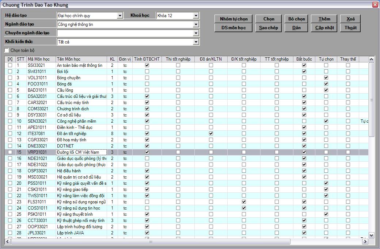The width and height of the screenshot is (380, 249).
Task: Click the Thoát button
Action: coord(350,28)
